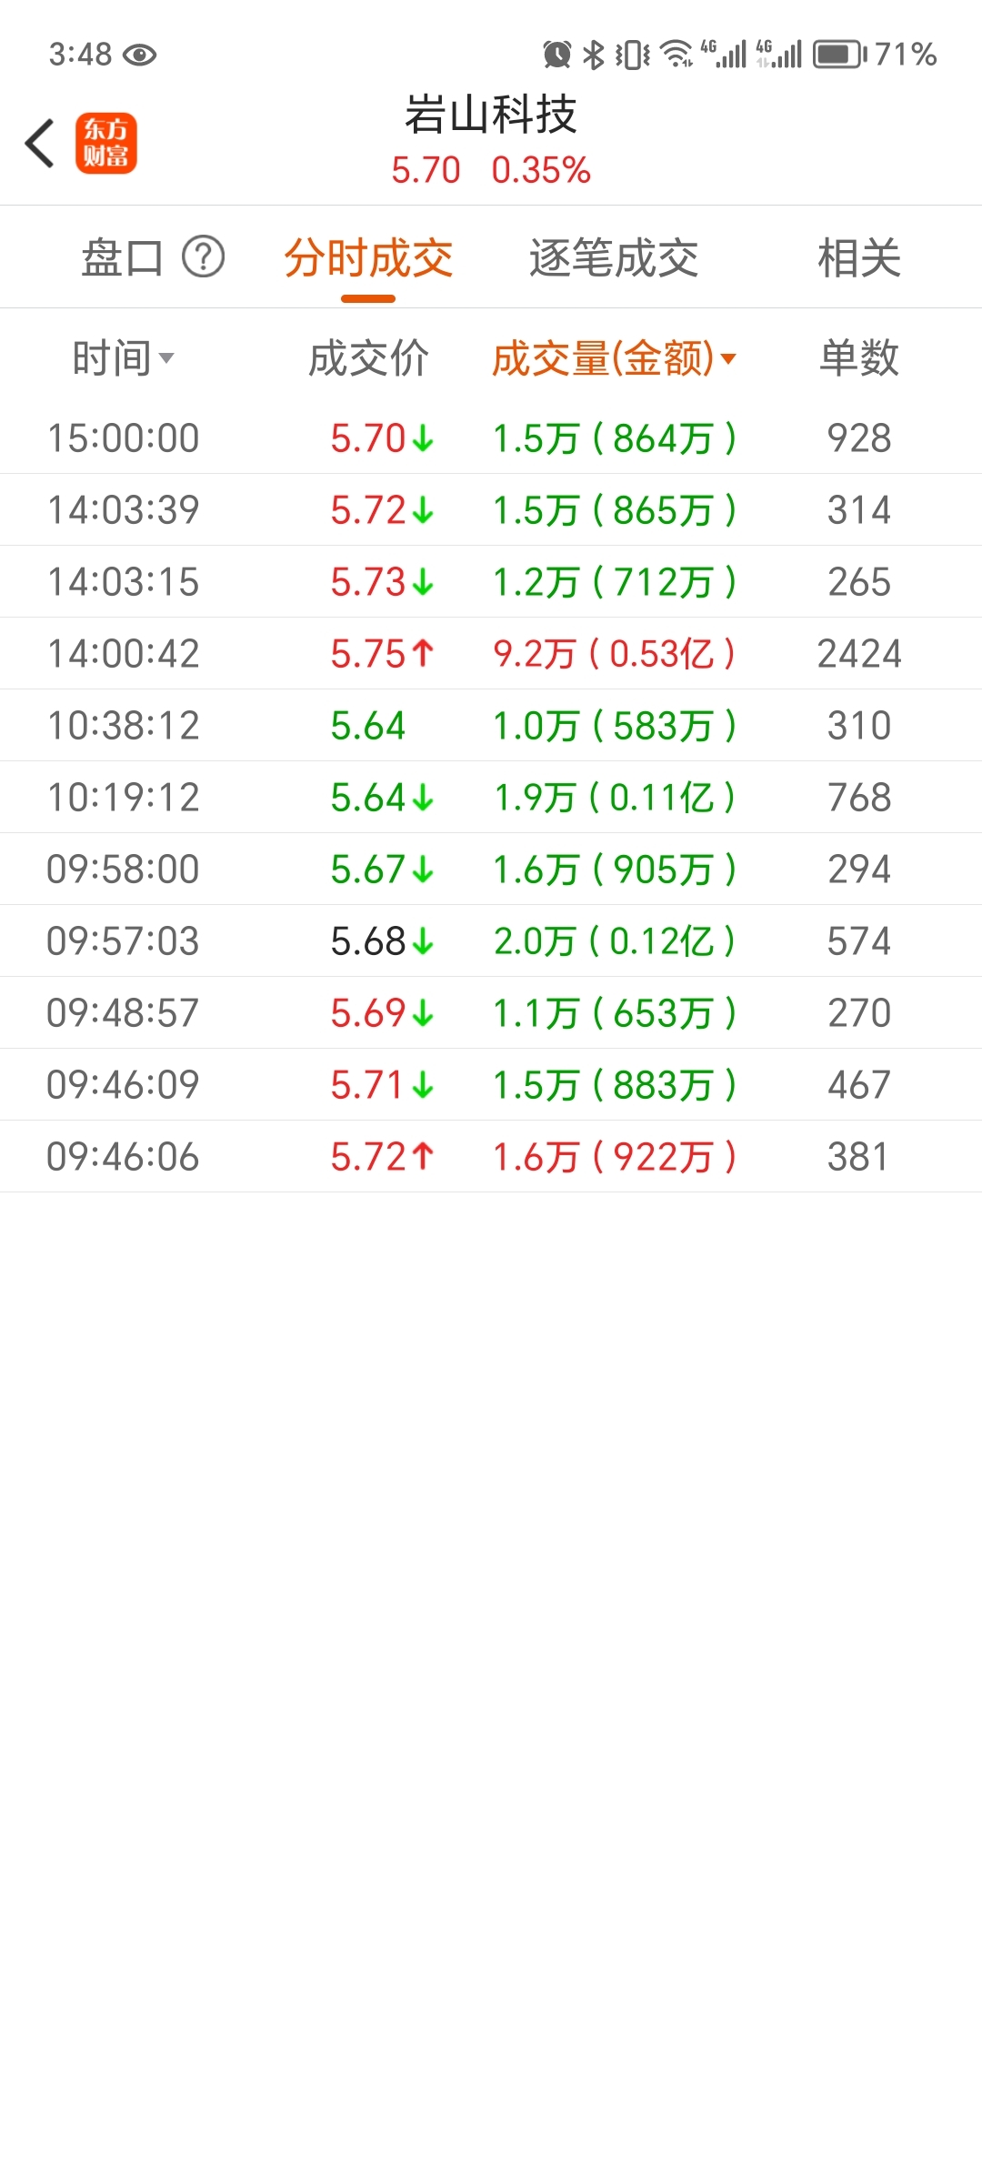
Task: Tap the eye icon in status bar
Action: 139,55
